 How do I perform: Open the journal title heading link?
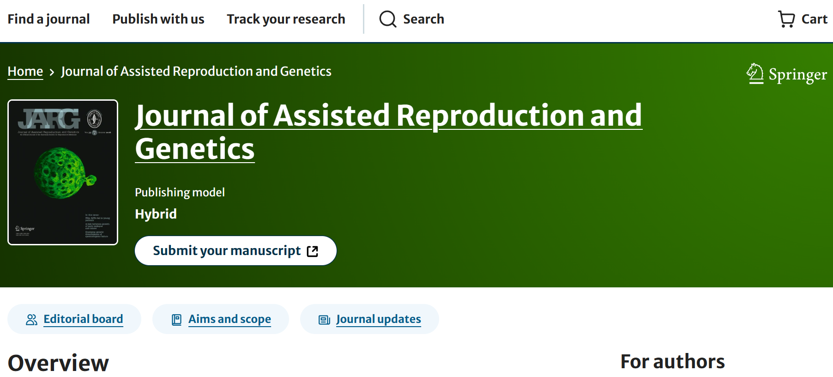pyautogui.click(x=388, y=132)
